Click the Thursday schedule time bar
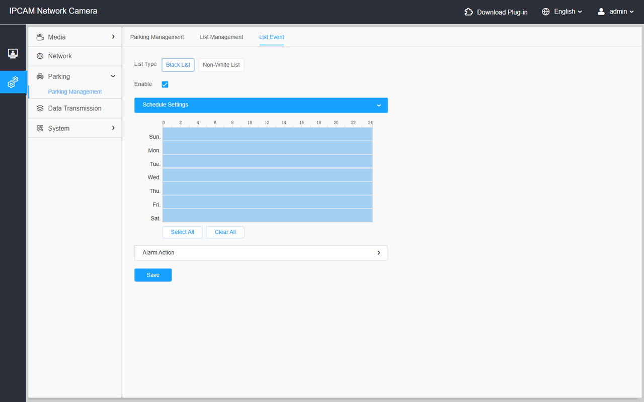Viewport: 644px width, 402px height. 267,188
